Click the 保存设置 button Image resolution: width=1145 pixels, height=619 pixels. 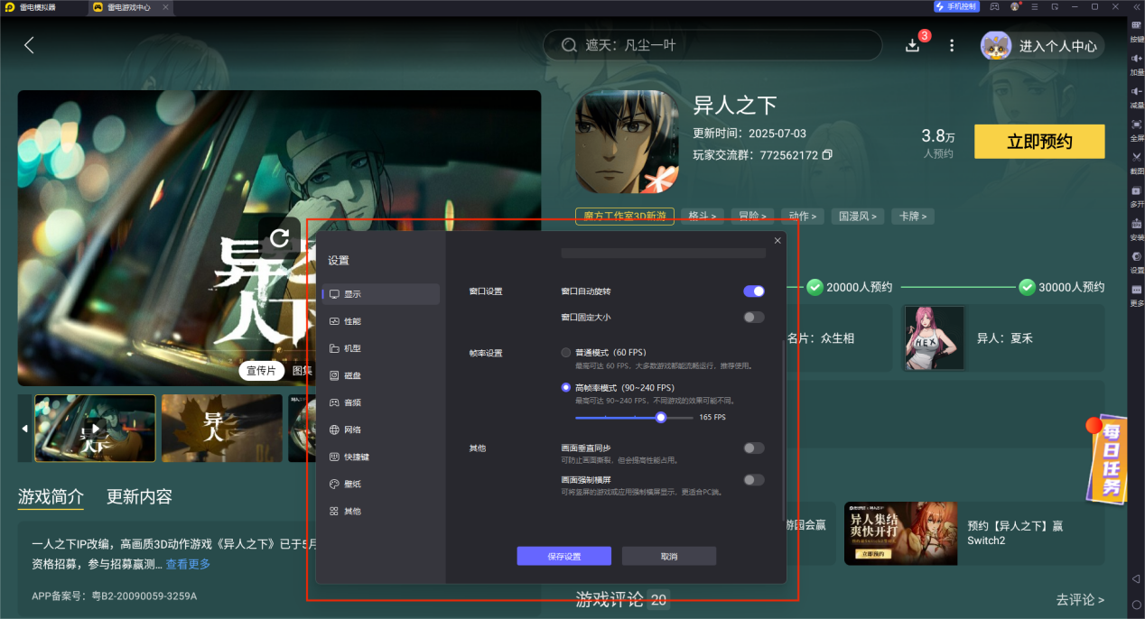pyautogui.click(x=563, y=556)
